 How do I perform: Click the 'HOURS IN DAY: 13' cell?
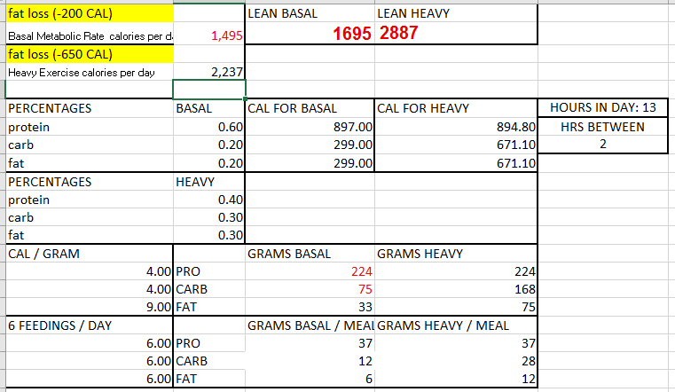tap(603, 108)
